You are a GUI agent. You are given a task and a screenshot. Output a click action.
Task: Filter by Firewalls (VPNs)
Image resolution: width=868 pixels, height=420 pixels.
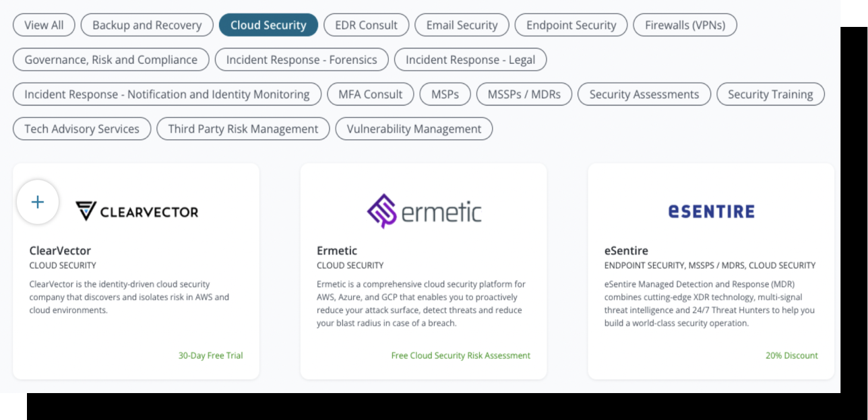(685, 25)
